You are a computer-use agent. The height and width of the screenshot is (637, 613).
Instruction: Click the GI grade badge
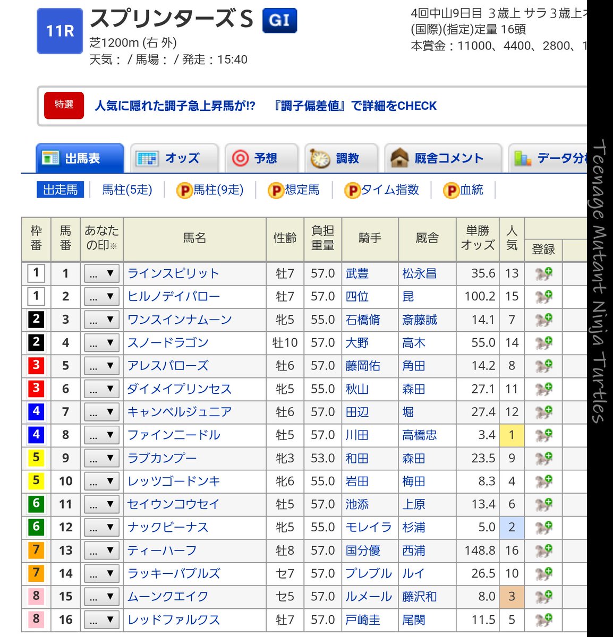[279, 21]
